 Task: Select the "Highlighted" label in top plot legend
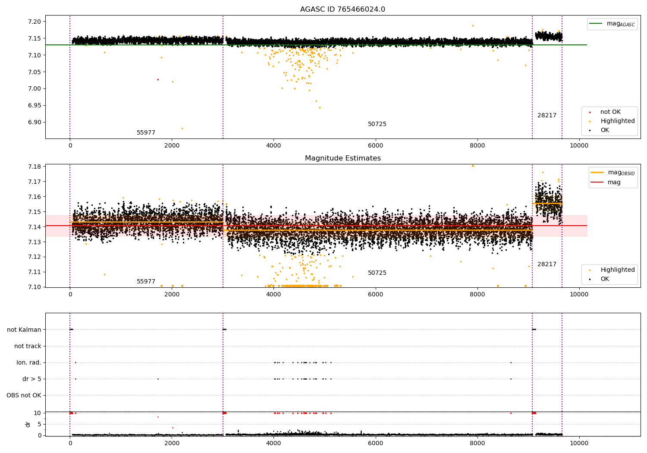(x=618, y=121)
